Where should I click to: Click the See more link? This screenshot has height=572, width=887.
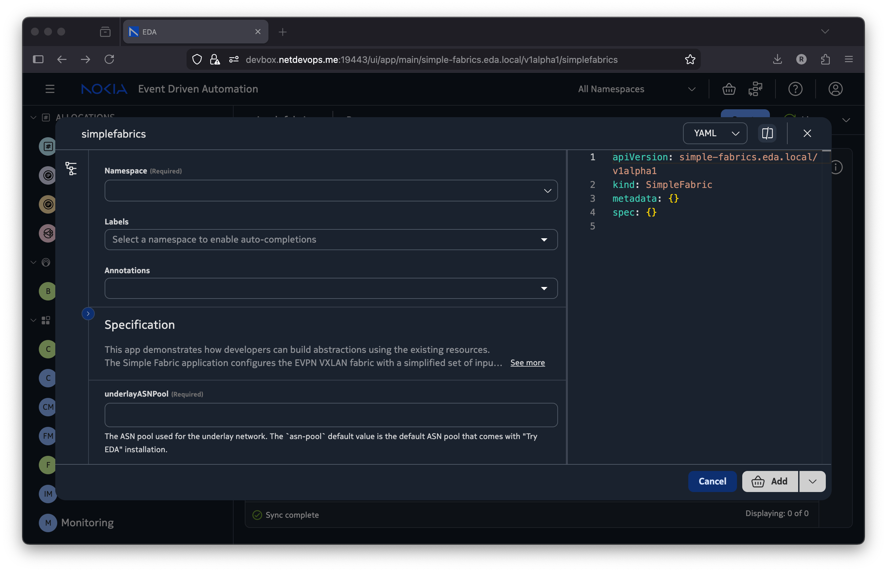point(527,363)
